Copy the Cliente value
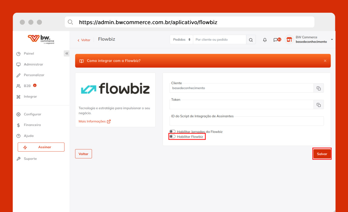The image size is (348, 212). (x=319, y=88)
